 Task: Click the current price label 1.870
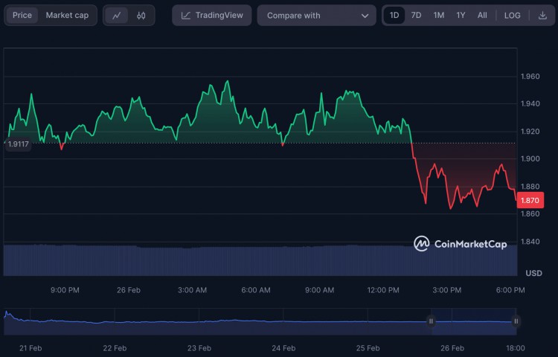[530, 200]
